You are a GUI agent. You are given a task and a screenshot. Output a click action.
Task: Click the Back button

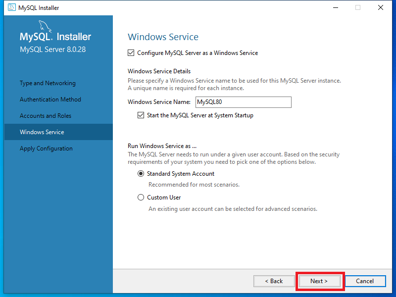274,281
